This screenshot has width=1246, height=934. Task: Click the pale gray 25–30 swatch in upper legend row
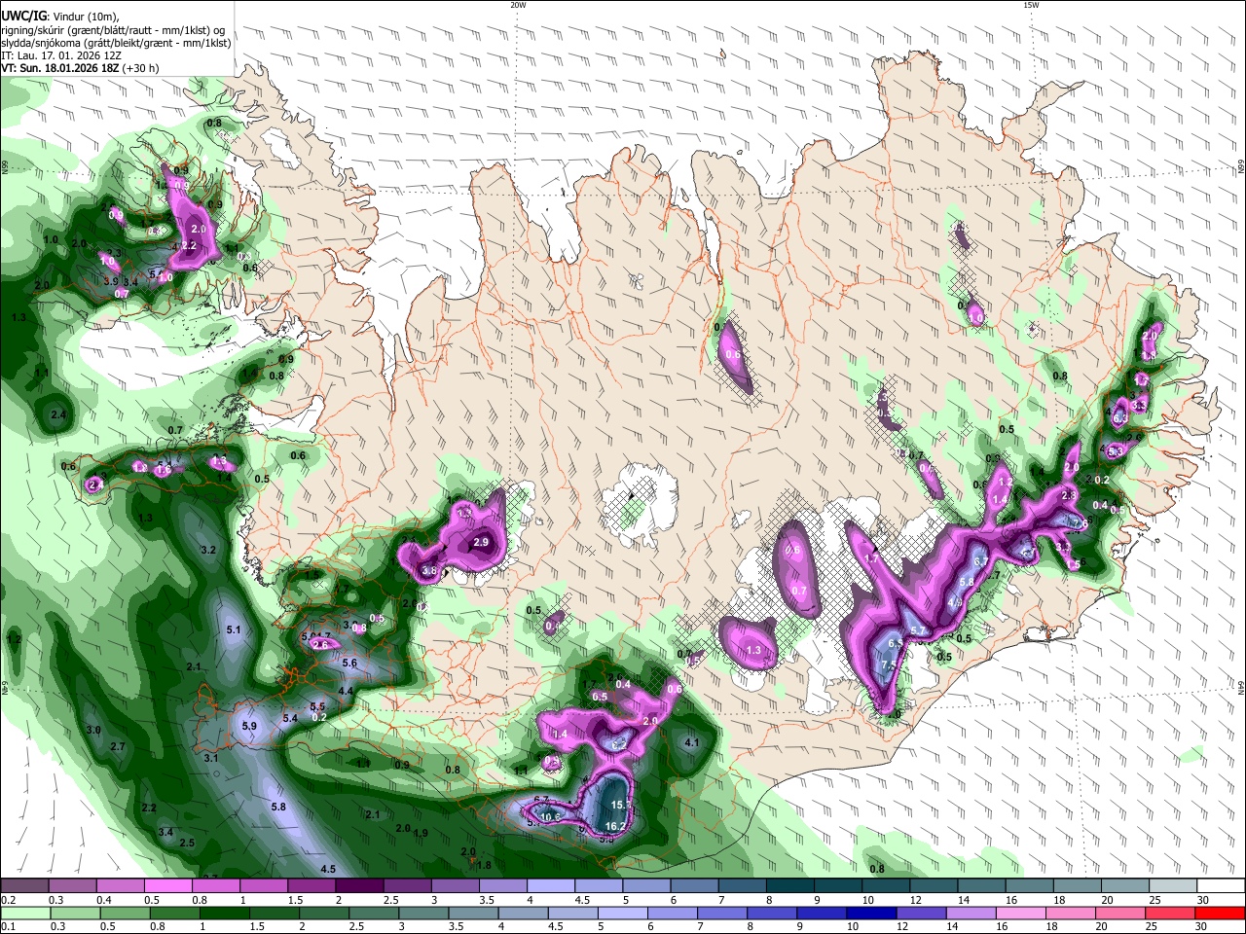tap(1171, 886)
